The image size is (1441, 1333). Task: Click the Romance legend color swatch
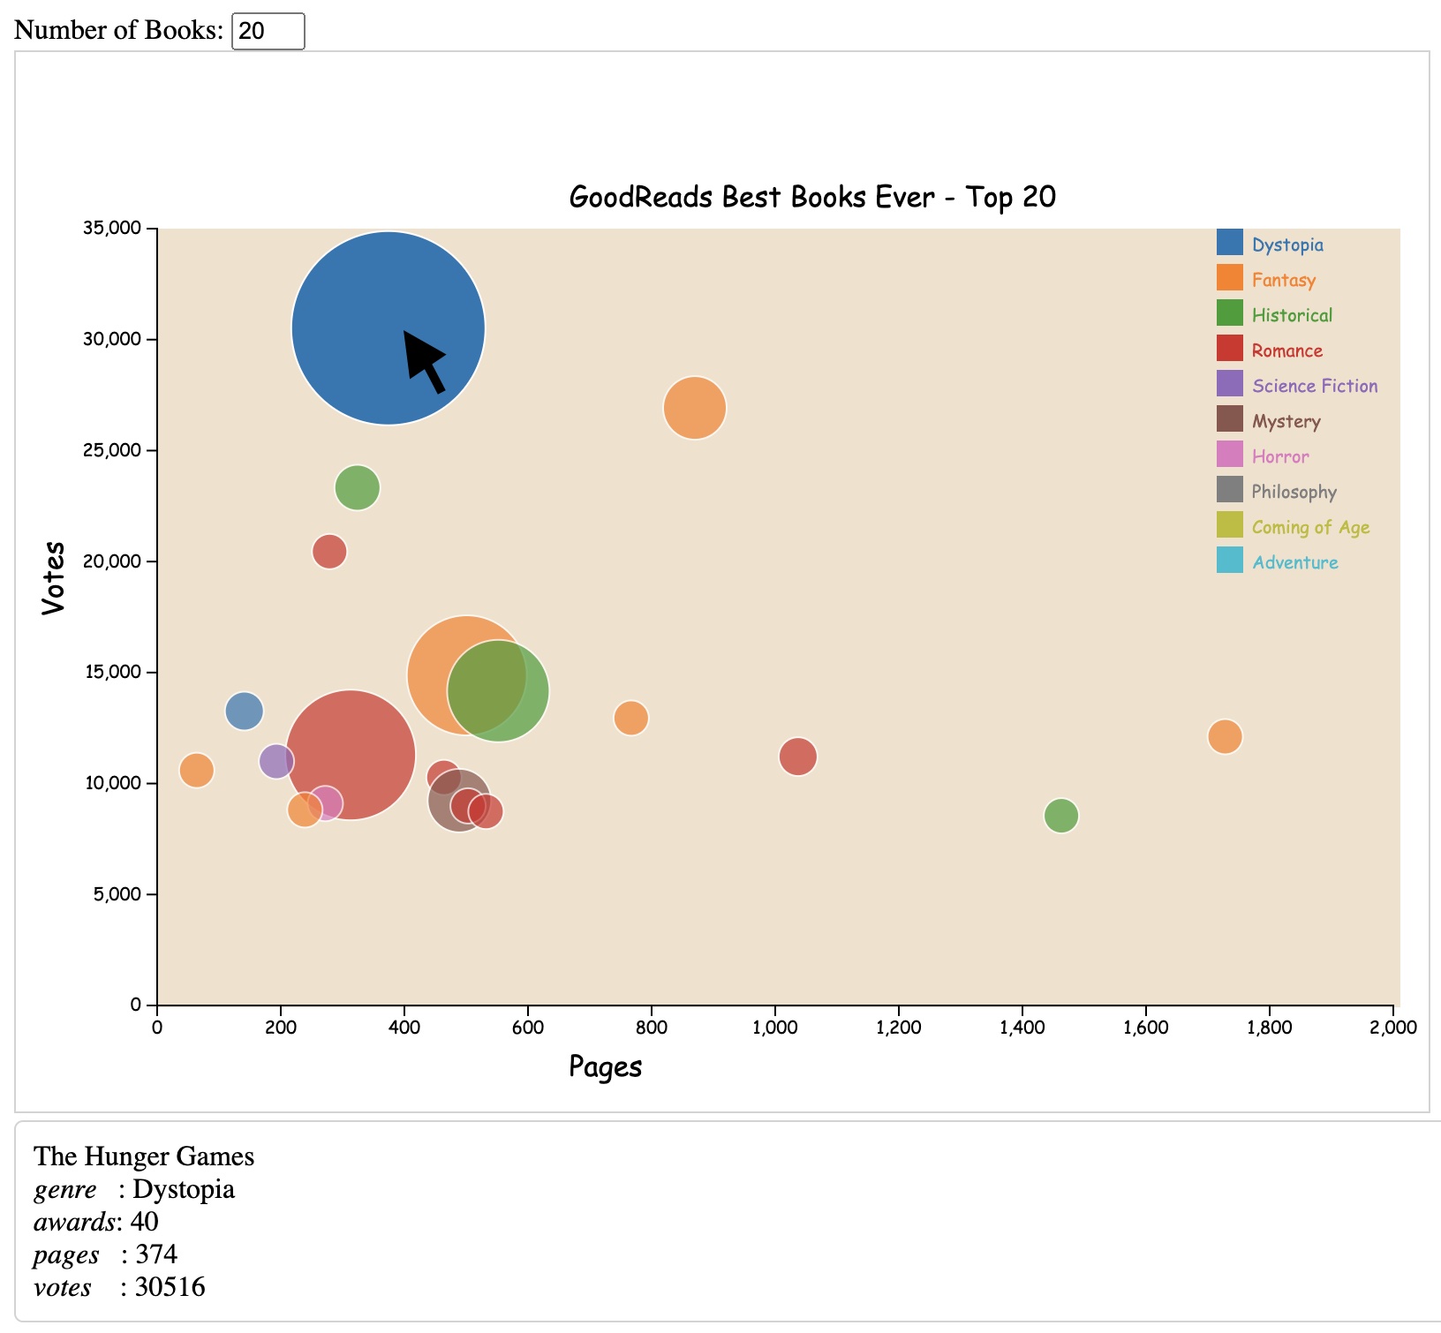coord(1230,350)
